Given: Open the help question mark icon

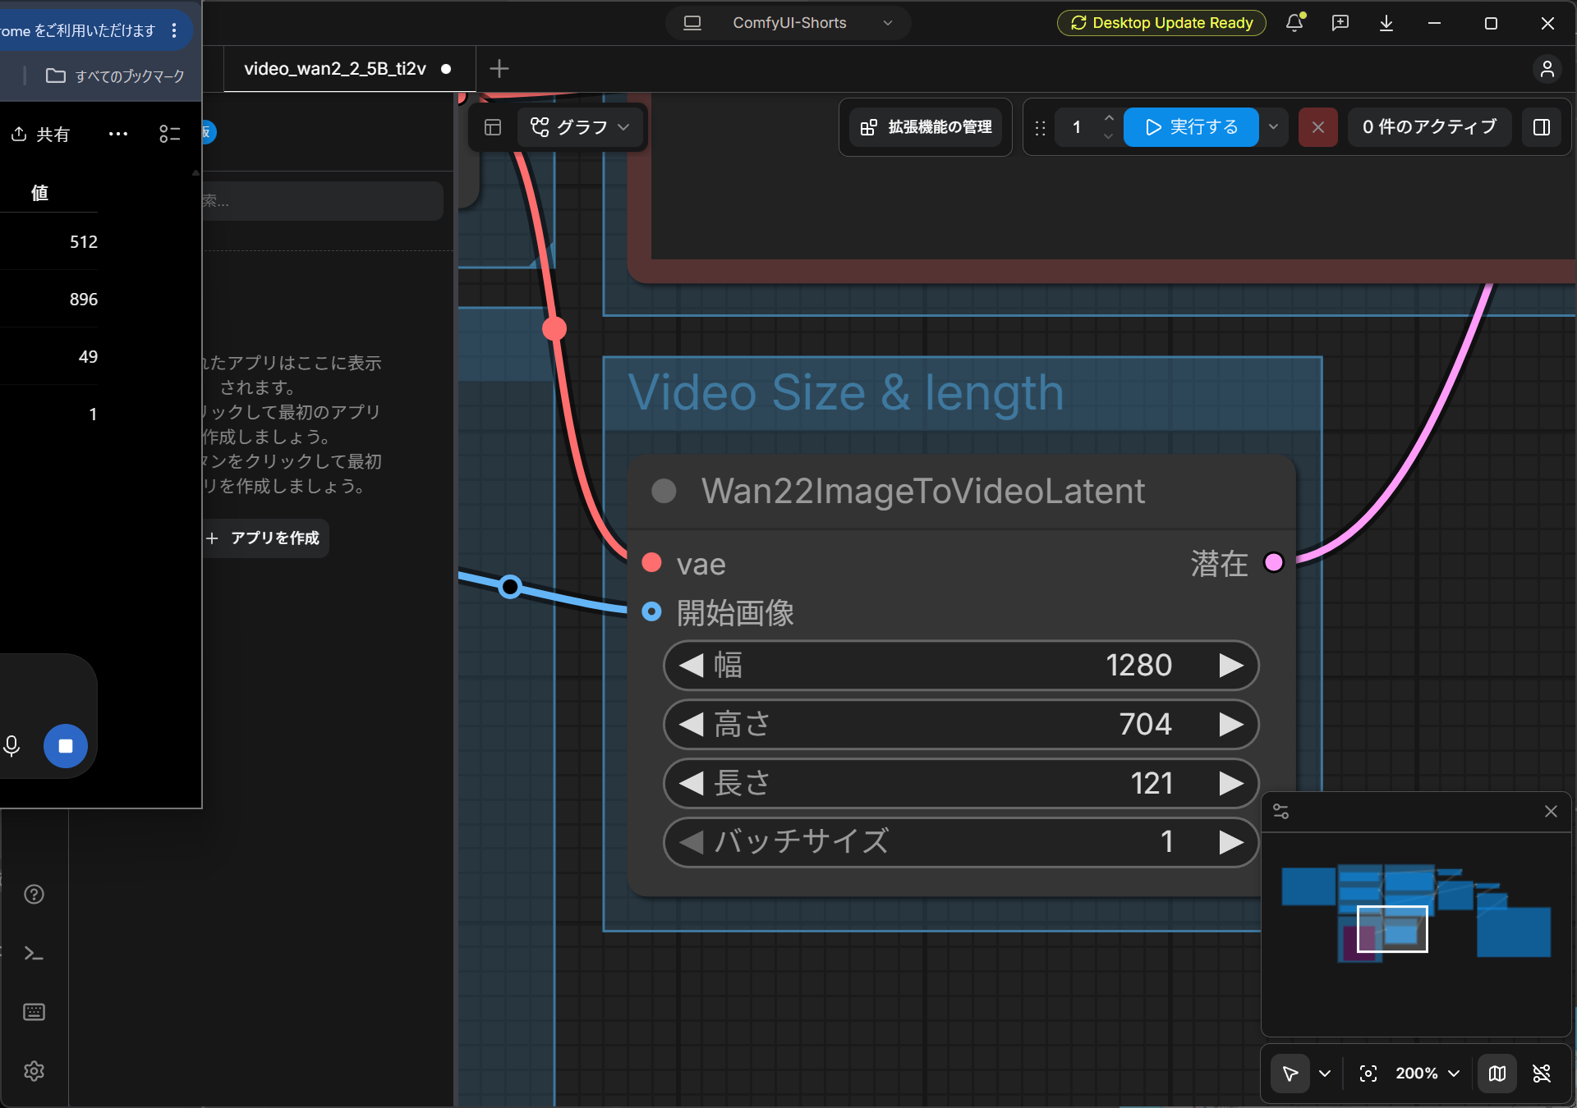Looking at the screenshot, I should click(x=34, y=894).
